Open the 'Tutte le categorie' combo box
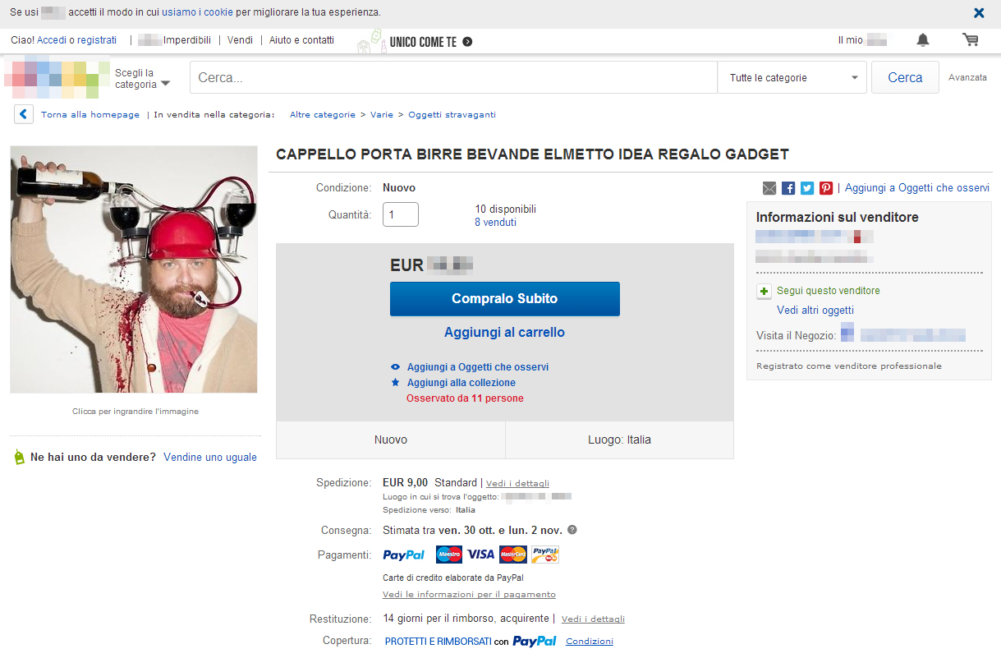The width and height of the screenshot is (1001, 672). [x=792, y=78]
